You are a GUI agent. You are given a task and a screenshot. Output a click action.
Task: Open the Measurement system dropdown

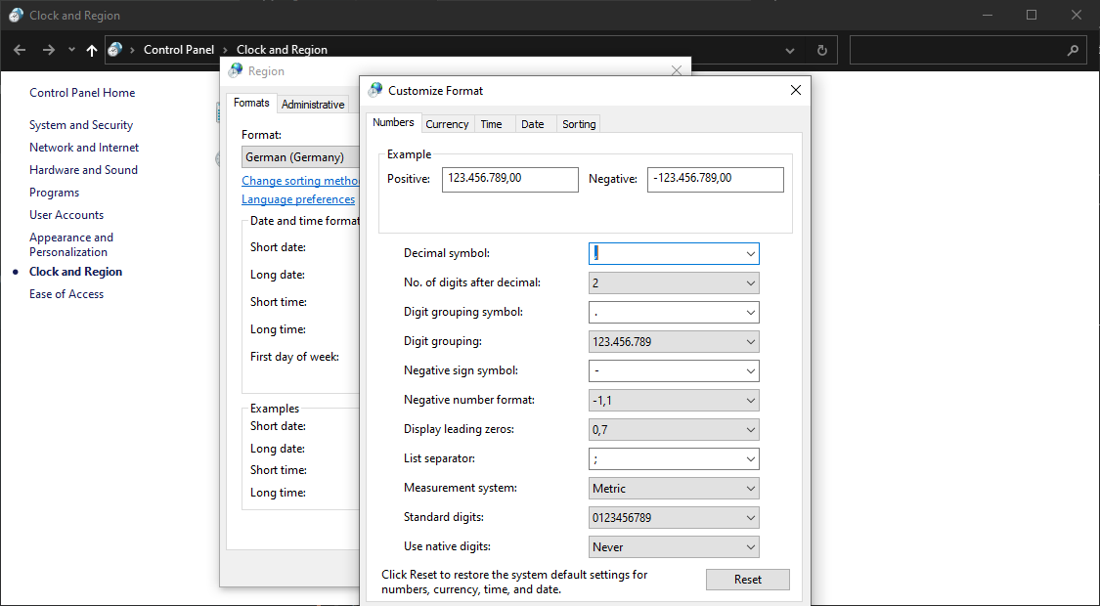tap(752, 488)
